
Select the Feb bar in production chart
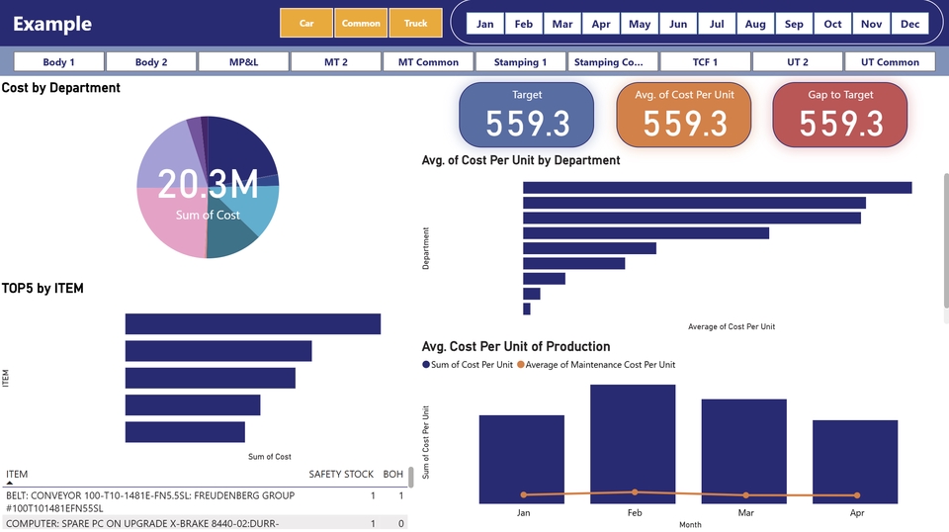pyautogui.click(x=633, y=443)
